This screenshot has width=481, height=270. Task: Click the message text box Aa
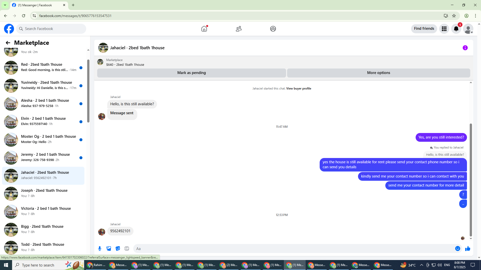point(293,248)
